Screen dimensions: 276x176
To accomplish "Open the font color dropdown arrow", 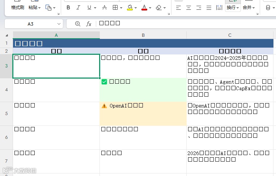I will (x=150, y=8).
